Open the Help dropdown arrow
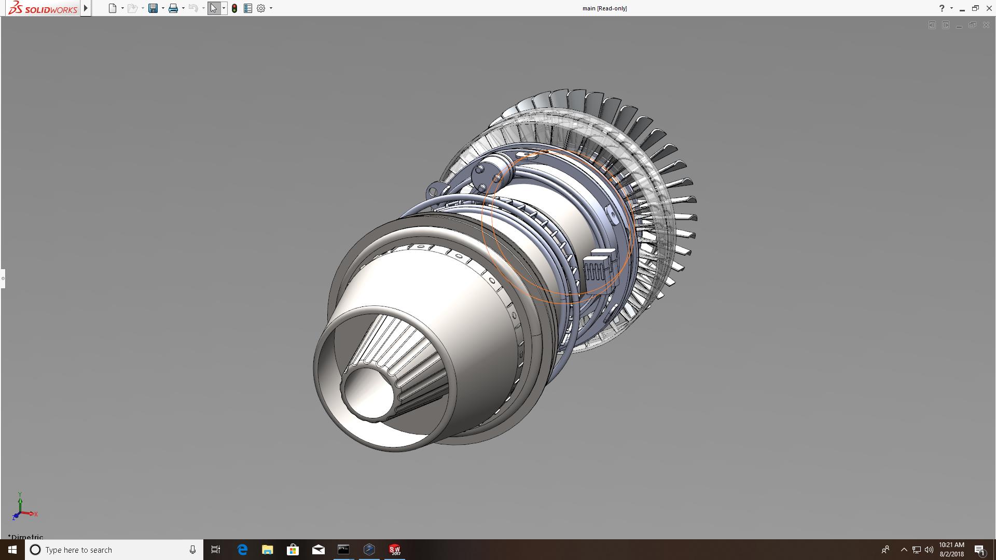 (951, 8)
